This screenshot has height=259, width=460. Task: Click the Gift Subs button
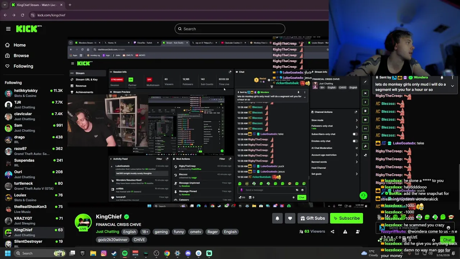tap(313, 218)
